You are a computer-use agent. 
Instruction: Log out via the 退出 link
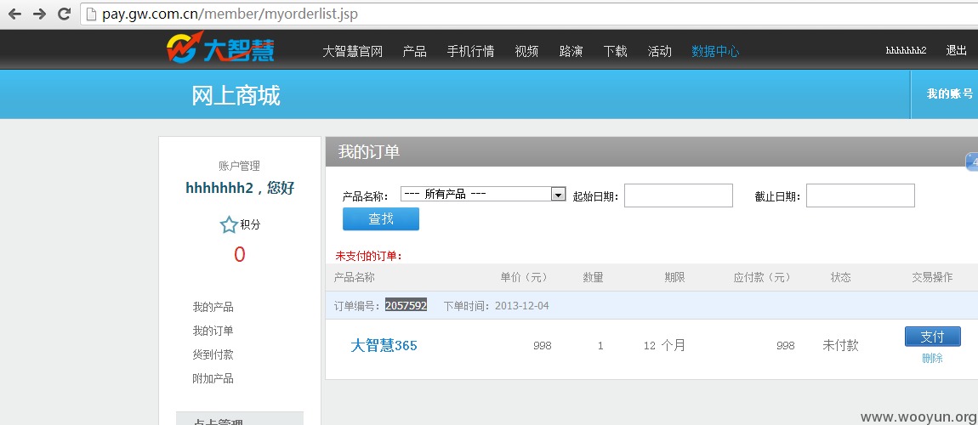coord(956,50)
